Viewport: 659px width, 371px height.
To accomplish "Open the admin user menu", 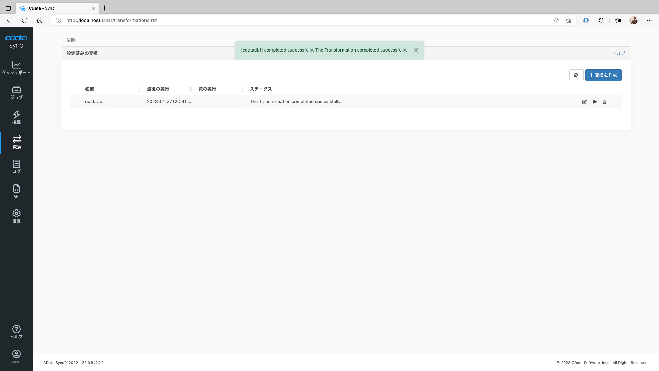I will click(x=16, y=357).
